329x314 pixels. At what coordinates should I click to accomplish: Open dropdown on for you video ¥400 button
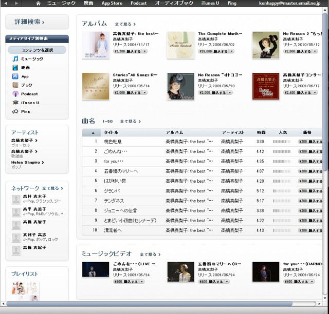(x=312, y=282)
